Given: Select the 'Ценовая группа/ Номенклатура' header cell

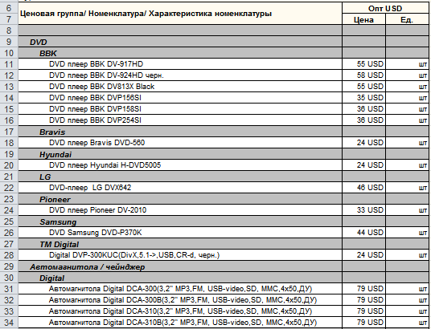Looking at the screenshot, I should pos(180,14).
